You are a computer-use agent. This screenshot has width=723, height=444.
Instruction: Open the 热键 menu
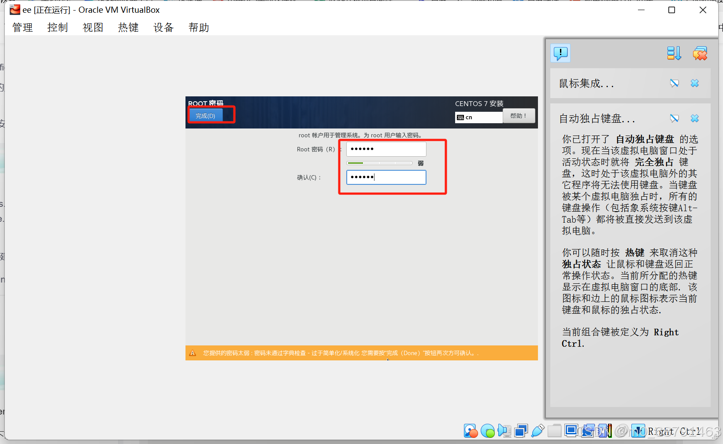click(128, 28)
